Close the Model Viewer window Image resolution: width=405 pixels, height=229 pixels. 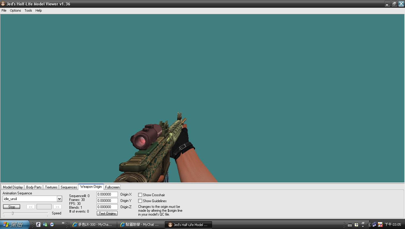401,4
